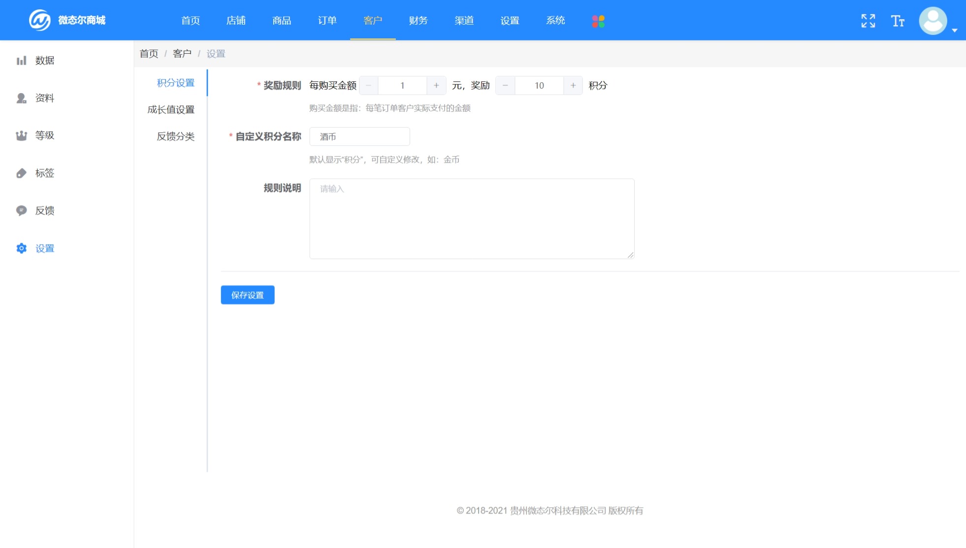
Task: Decrease the 积分 reward value with minus
Action: 504,85
